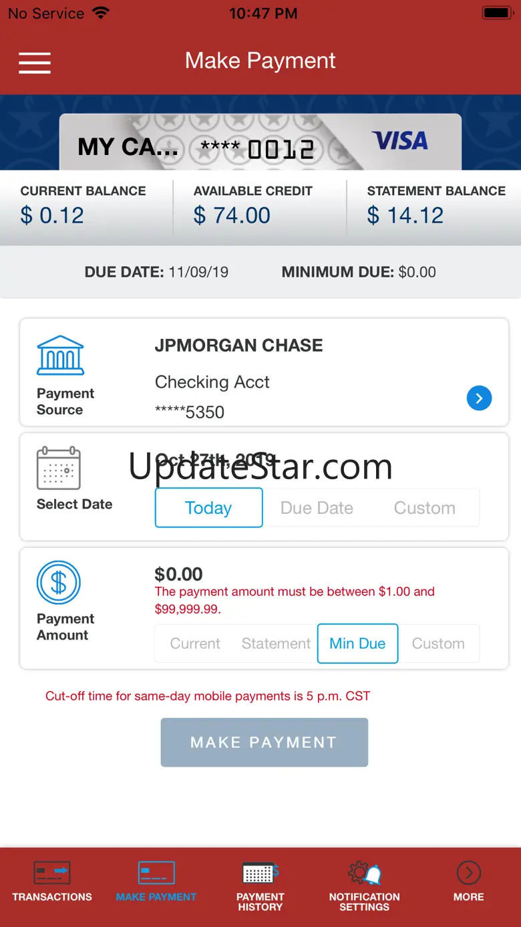Tap the Visa card ending 0012
Viewport: 521px width, 927px height.
point(260,142)
